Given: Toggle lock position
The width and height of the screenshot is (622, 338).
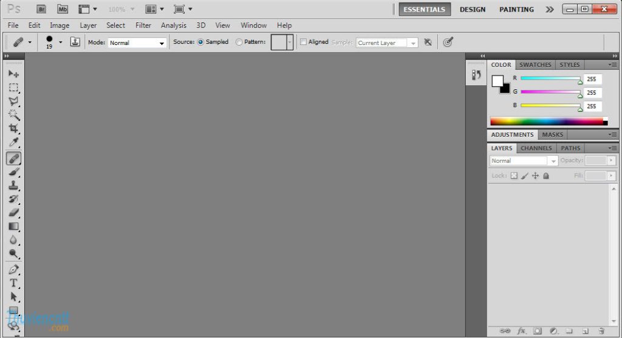Looking at the screenshot, I should pos(535,176).
